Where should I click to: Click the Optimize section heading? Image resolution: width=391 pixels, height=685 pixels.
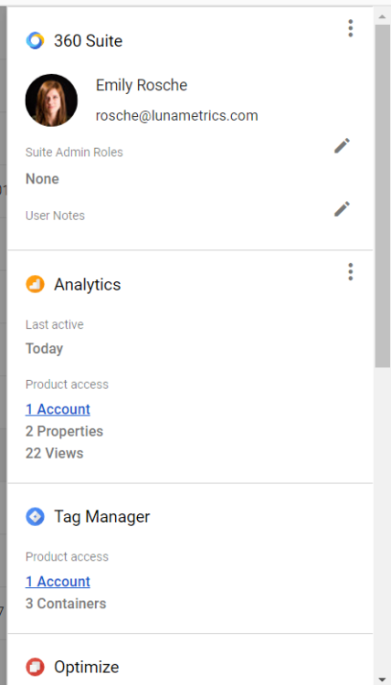coord(87,667)
